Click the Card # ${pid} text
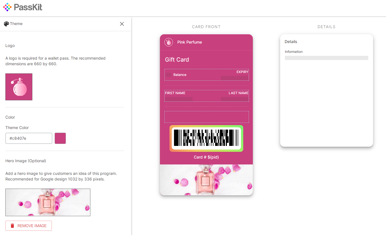This screenshot has width=386, height=235. pyautogui.click(x=206, y=157)
